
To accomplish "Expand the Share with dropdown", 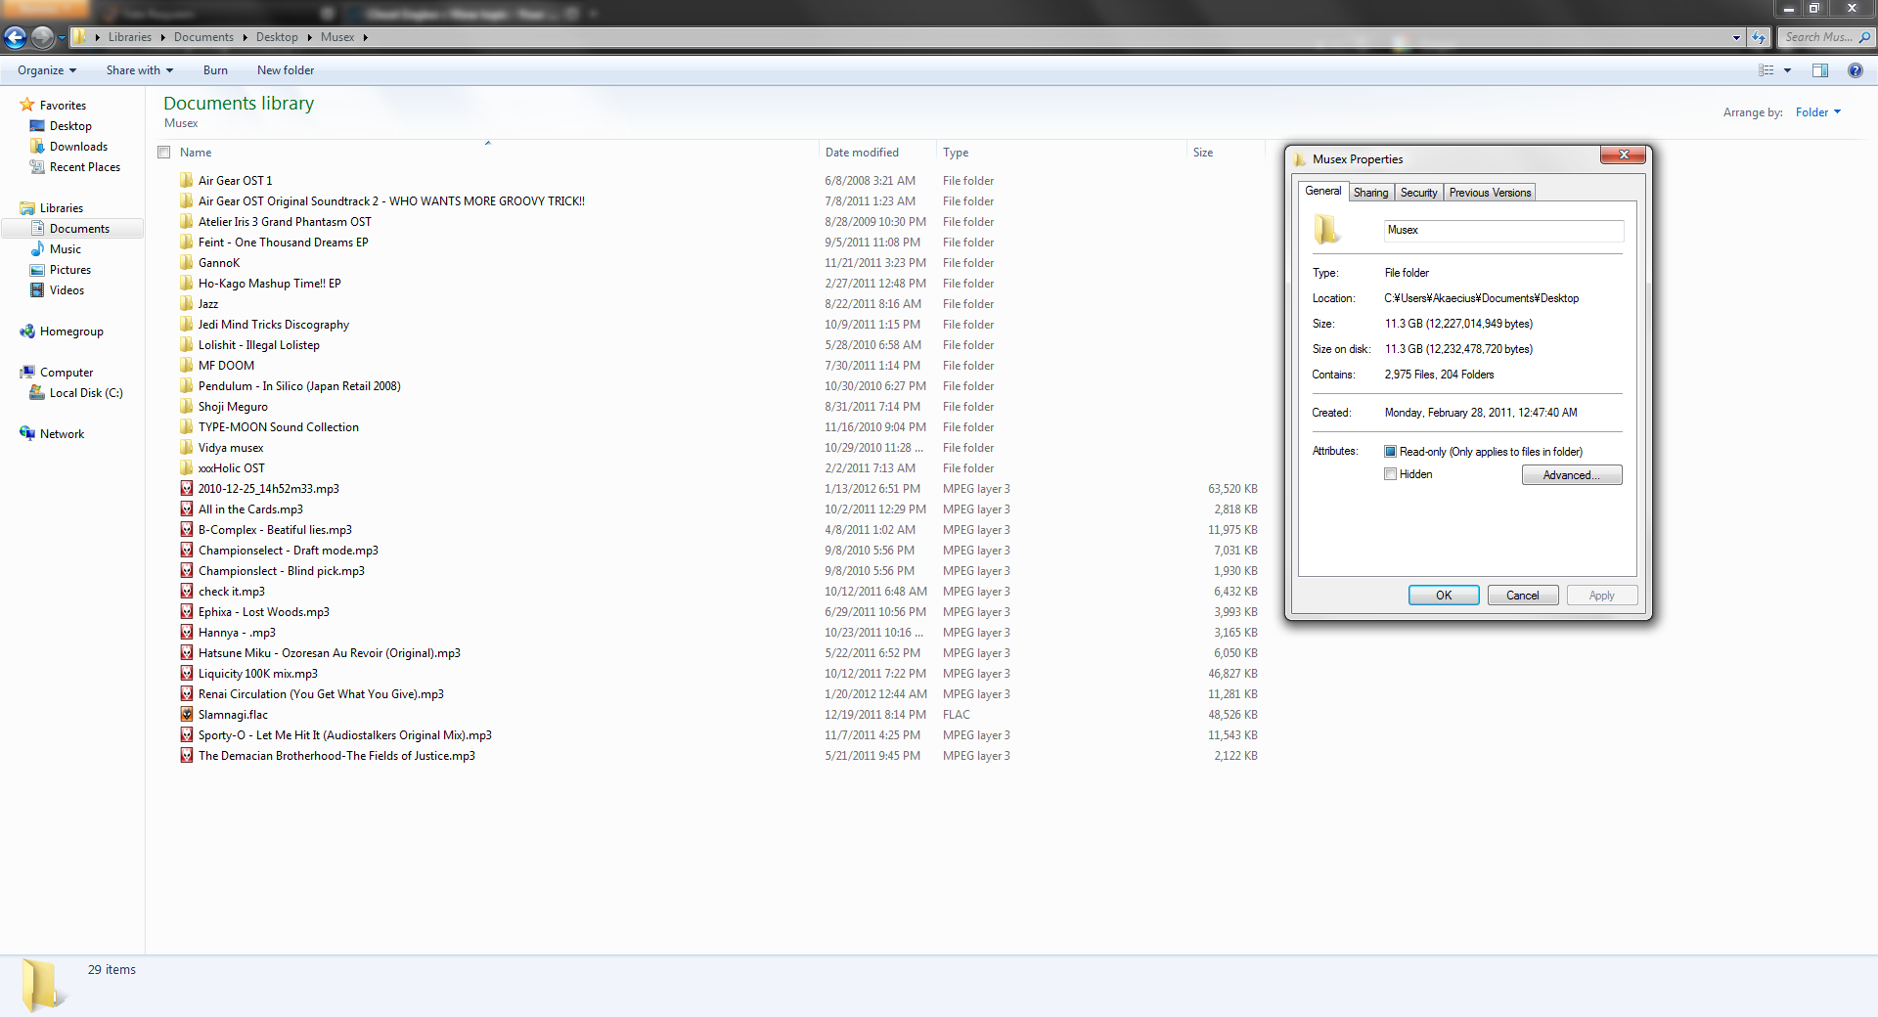I will [140, 70].
